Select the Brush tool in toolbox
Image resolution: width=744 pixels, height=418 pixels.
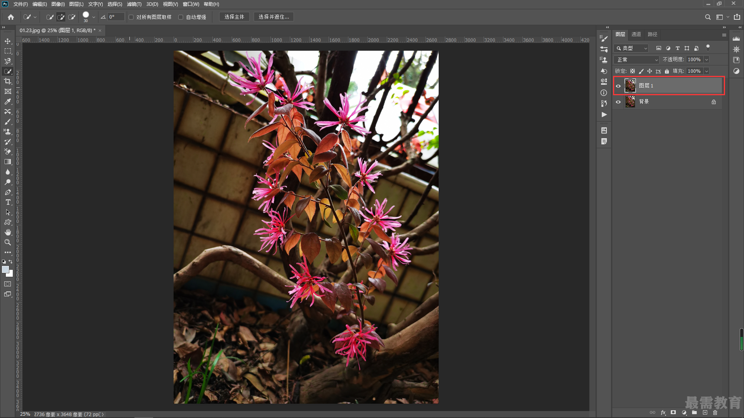8,122
